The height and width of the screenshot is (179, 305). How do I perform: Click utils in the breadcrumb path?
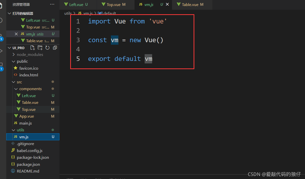[x=68, y=13]
